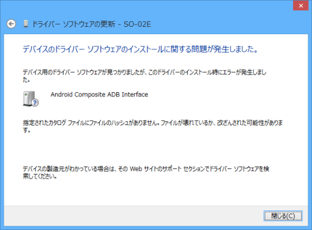
Task: Click the error text mentioning カタログ ファイル
Action: pos(153,126)
